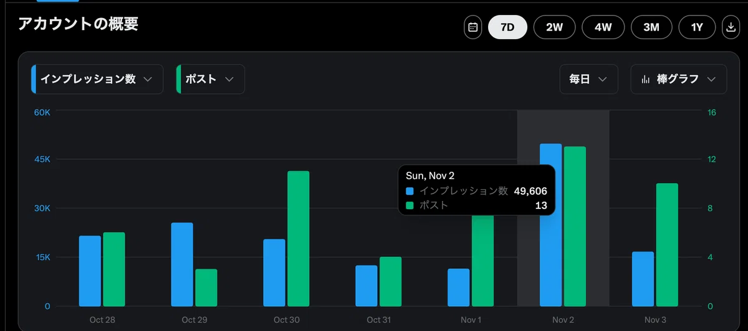Click the 30K left axis label
The width and height of the screenshot is (748, 331).
click(x=42, y=208)
